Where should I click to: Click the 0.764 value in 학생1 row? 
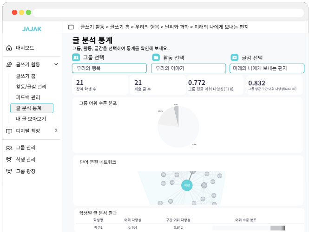(132, 227)
